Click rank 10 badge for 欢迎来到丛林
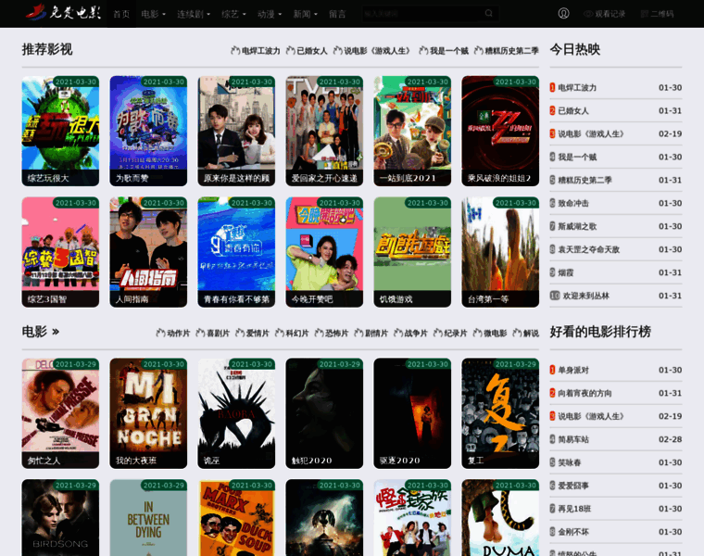Image resolution: width=704 pixels, height=556 pixels. tap(555, 296)
